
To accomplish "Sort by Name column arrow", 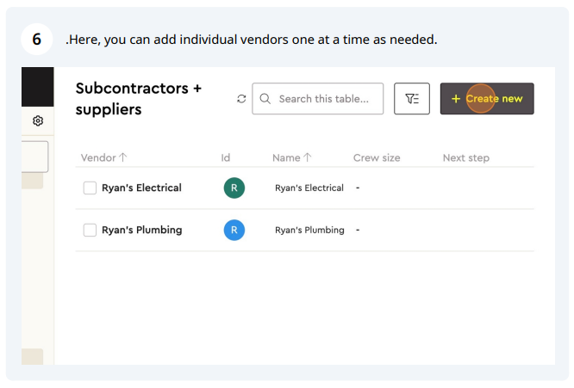I will click(x=308, y=157).
